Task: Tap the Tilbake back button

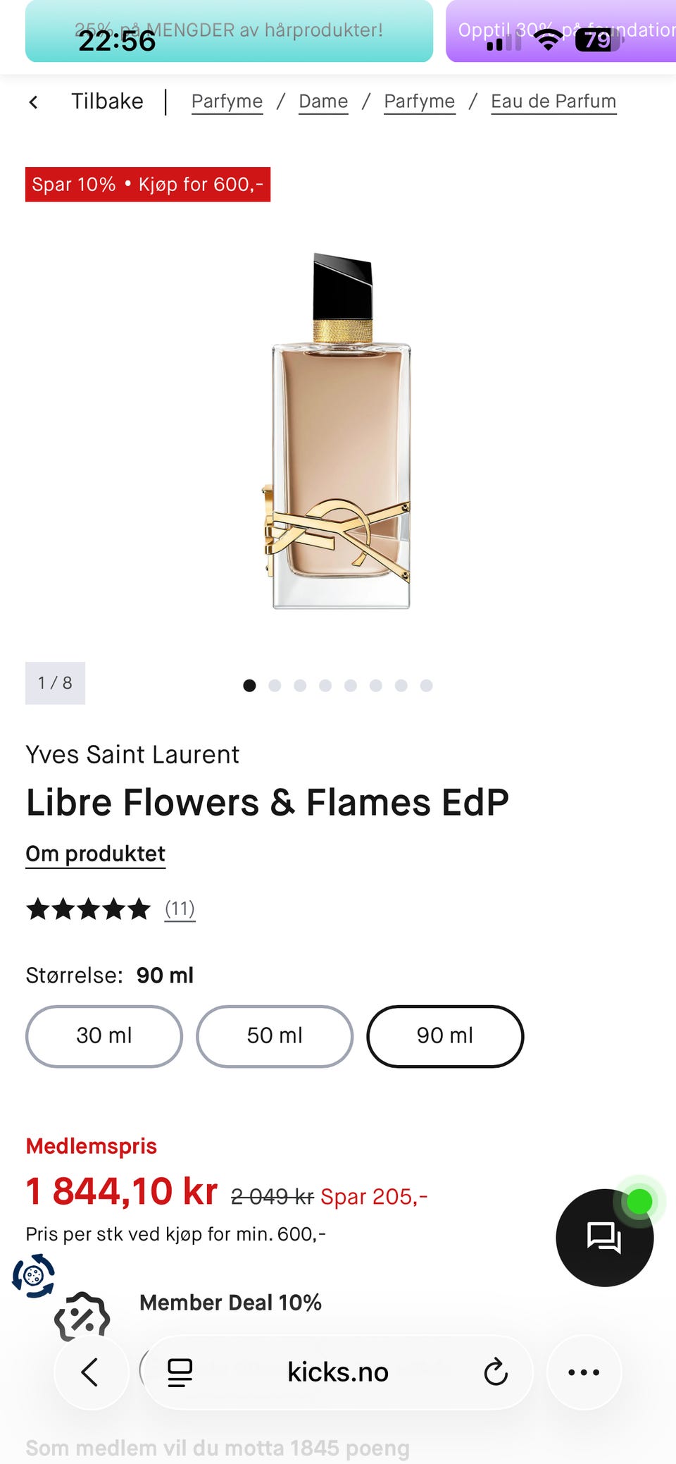Action: (107, 102)
